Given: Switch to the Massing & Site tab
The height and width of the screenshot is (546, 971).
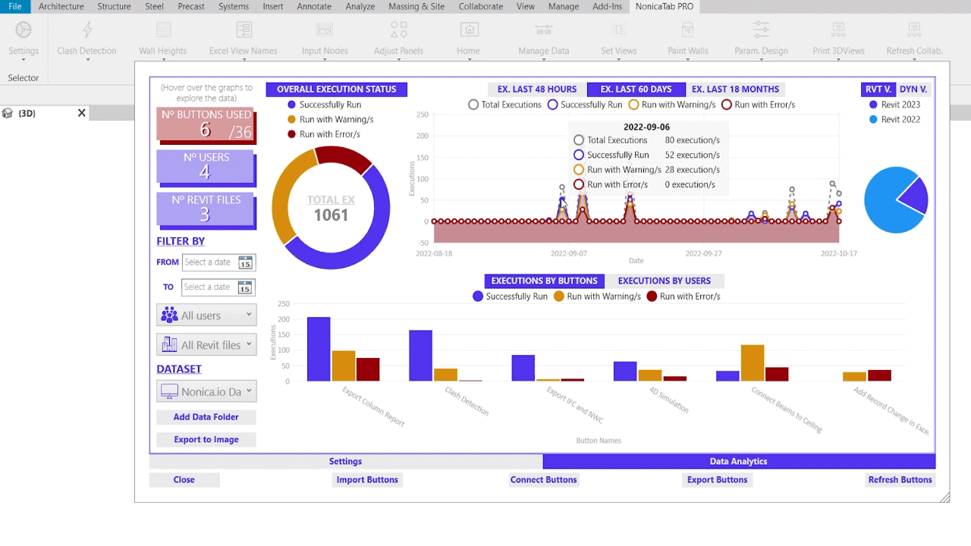Looking at the screenshot, I should click(x=416, y=6).
